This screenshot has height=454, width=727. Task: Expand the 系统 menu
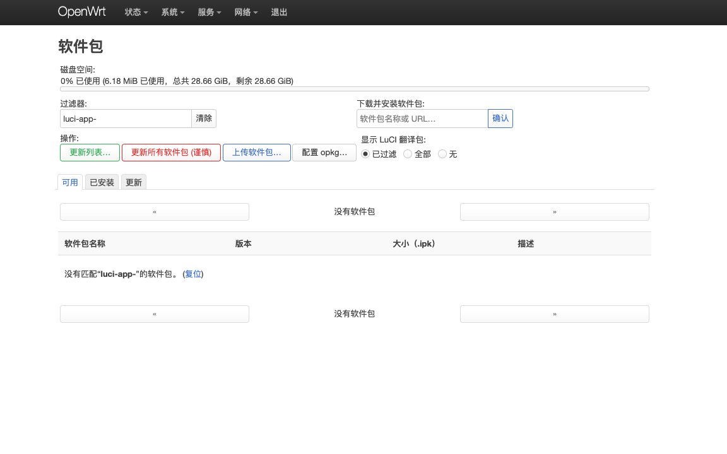point(172,12)
